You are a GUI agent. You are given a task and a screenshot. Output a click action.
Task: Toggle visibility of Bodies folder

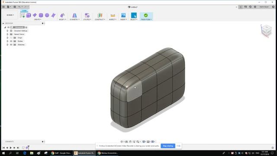pyautogui.click(x=11, y=41)
